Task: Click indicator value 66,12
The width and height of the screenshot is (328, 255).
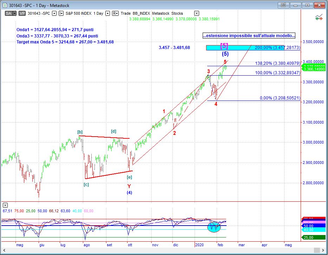Action: (x=54, y=211)
